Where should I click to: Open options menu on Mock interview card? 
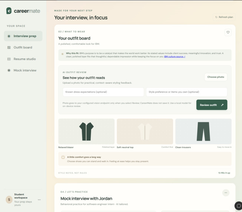point(226,193)
